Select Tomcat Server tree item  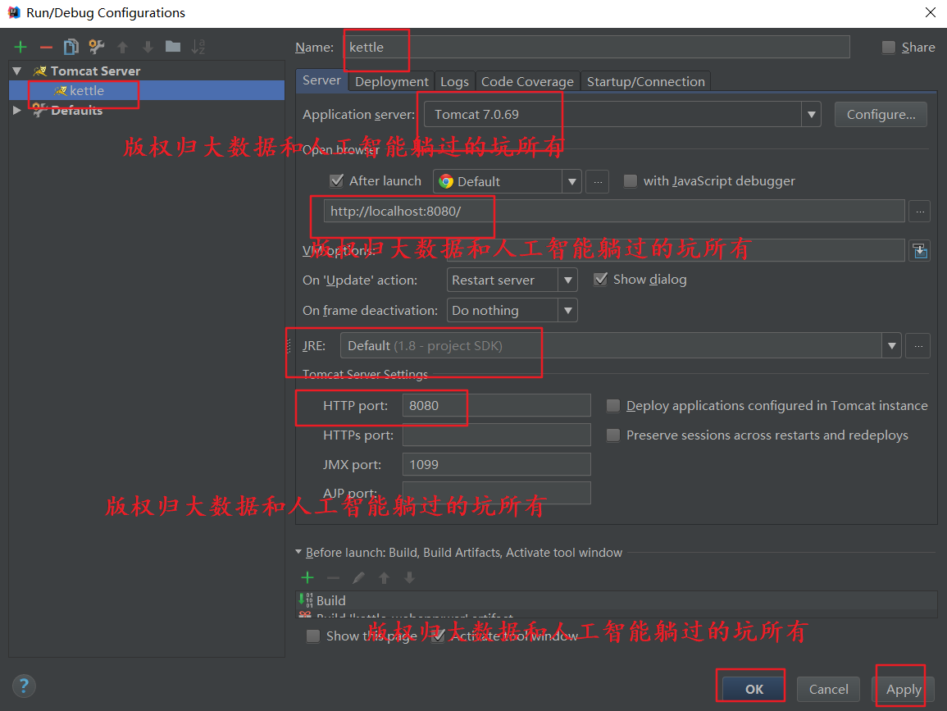click(95, 71)
